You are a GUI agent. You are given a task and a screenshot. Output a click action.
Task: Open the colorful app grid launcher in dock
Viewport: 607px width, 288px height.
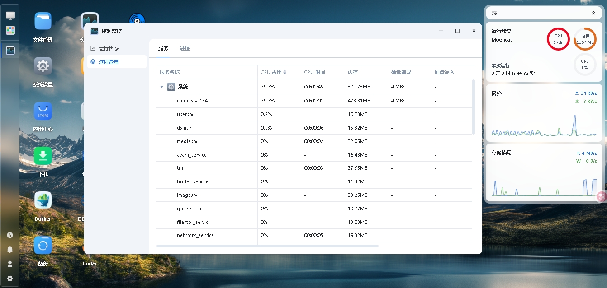(10, 30)
